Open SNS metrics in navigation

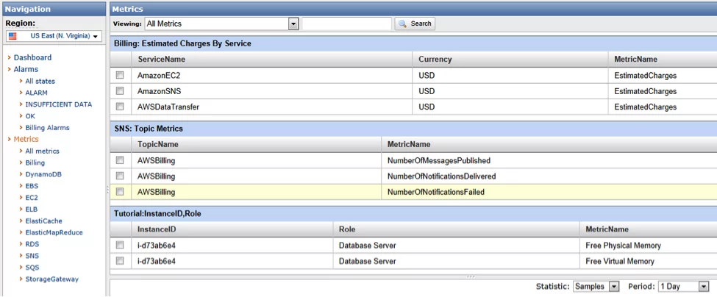pyautogui.click(x=32, y=256)
